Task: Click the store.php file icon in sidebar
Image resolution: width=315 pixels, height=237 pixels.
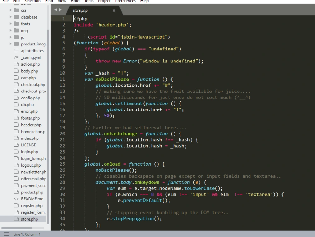Action: pyautogui.click(x=16, y=219)
